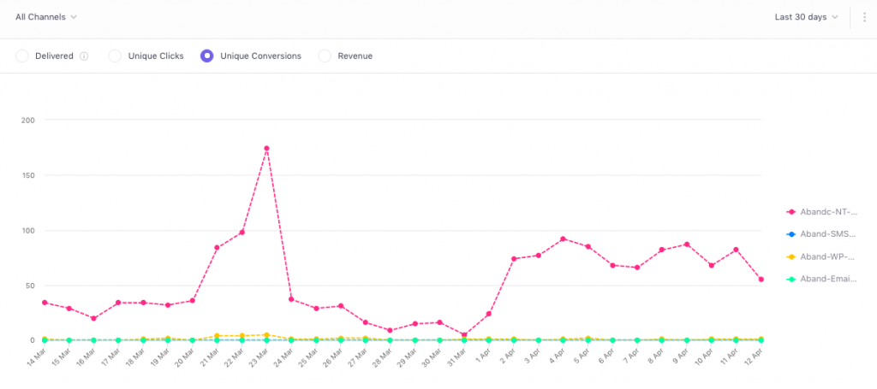Click the blue Aband-SMS legend marker
Image resolution: width=877 pixels, height=389 pixels.
(790, 234)
